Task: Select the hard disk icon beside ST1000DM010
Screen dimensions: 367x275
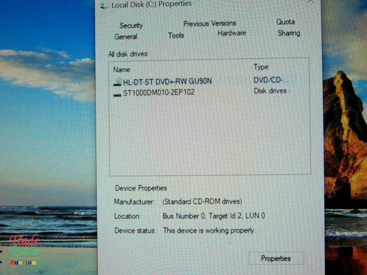Action: [117, 93]
